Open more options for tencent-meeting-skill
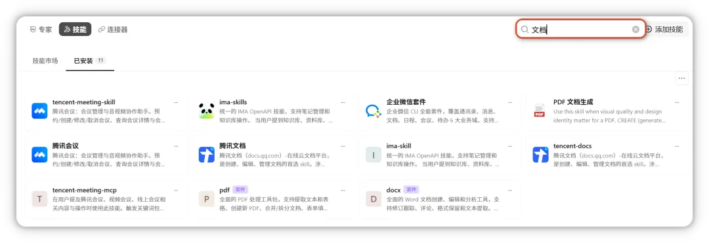 (176, 102)
